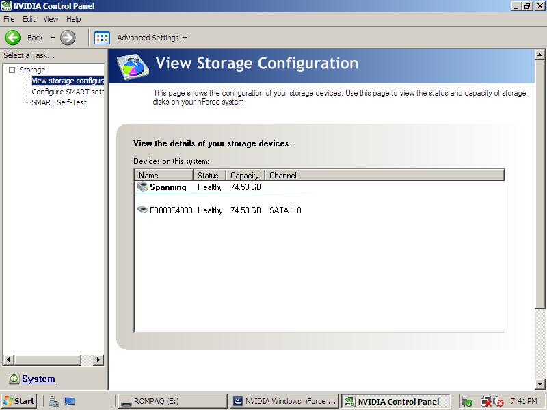Click the main pane scroll up arrow
Viewport: 547px width, 410px height.
pyautogui.click(x=539, y=55)
